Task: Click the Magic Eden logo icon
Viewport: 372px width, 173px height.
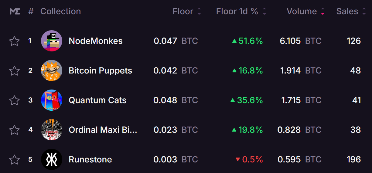Action: (x=15, y=11)
